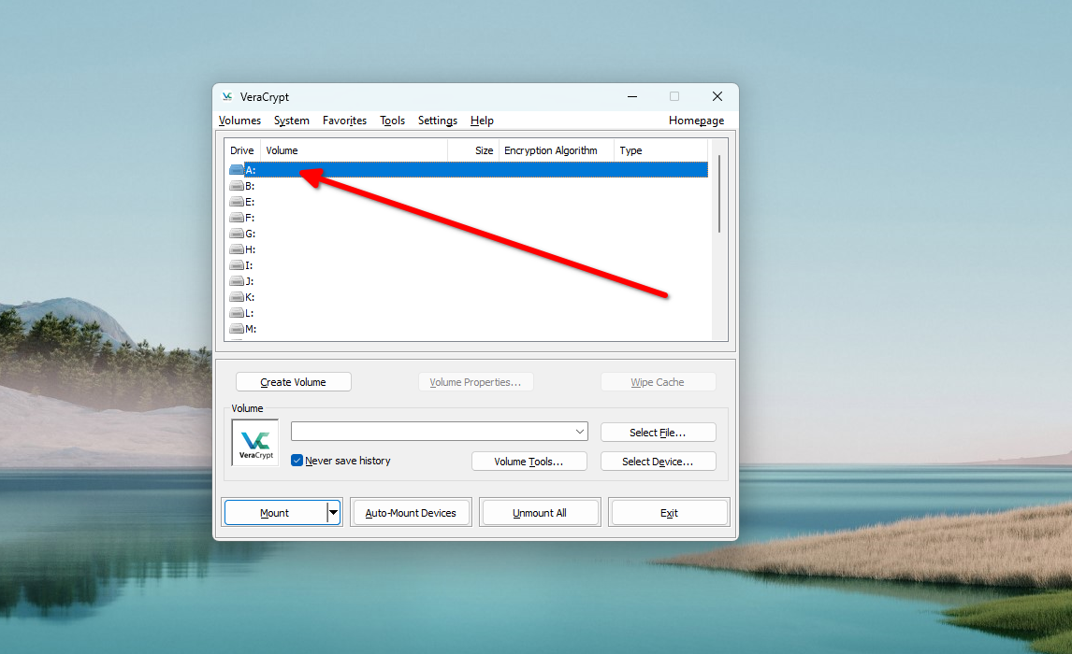Select the B: drive icon
1072x654 pixels.
[x=237, y=186]
